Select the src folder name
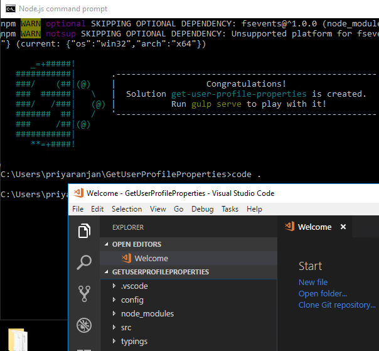Viewport: 379px width, 351px height. pyautogui.click(x=126, y=327)
